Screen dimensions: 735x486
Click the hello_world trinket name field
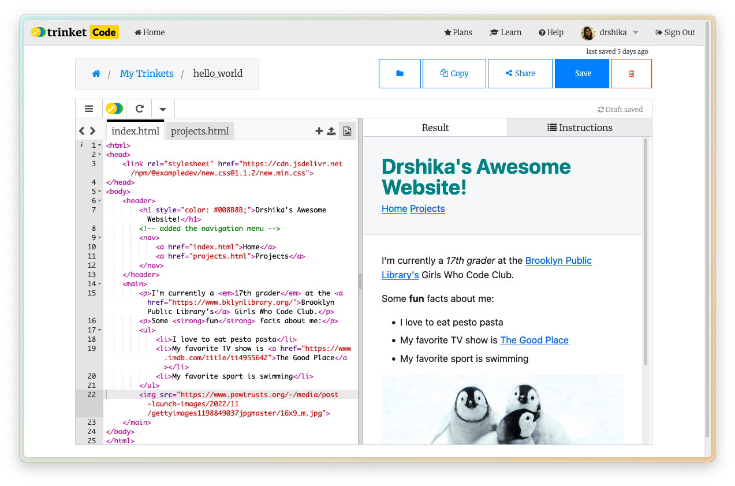tap(218, 73)
